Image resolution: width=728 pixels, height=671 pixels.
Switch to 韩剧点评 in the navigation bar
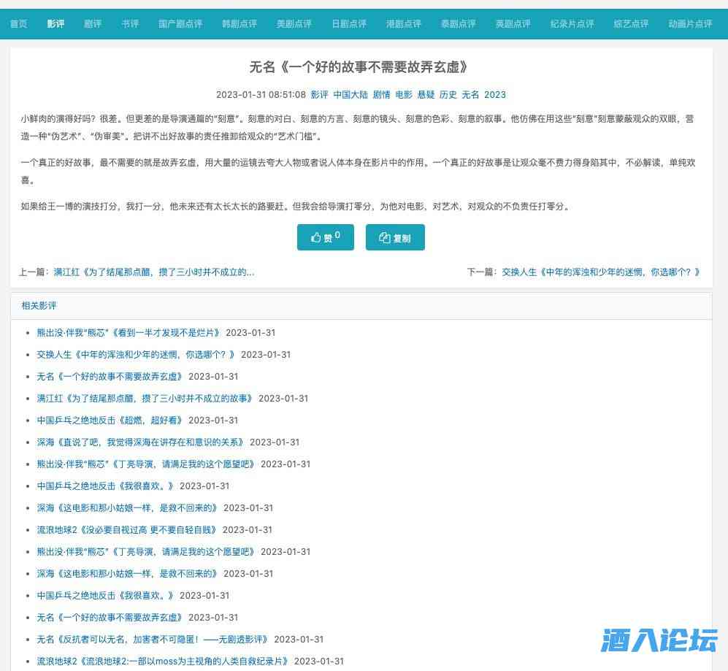[240, 23]
